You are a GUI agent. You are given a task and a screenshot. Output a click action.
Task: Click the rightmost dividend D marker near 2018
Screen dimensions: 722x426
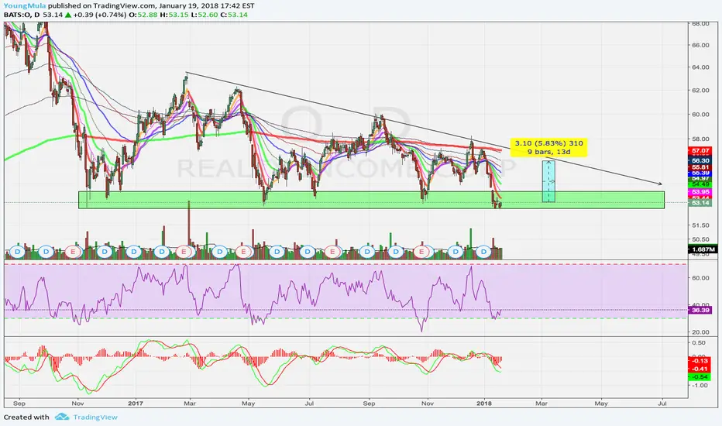pyautogui.click(x=483, y=252)
